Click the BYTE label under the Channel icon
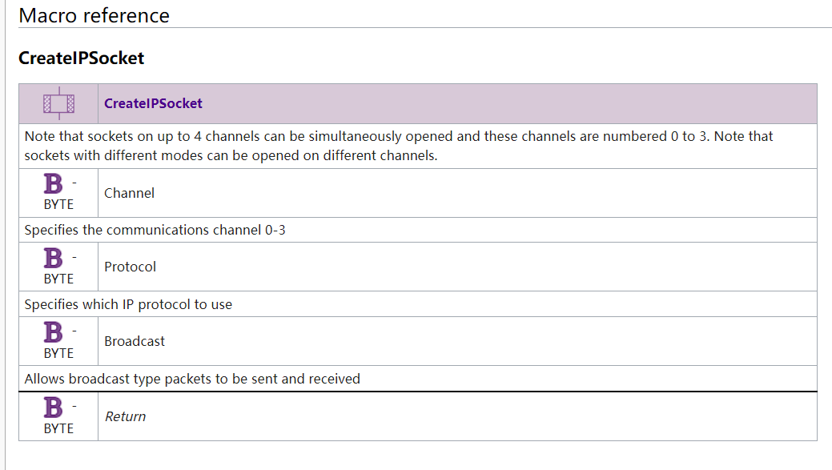Image resolution: width=832 pixels, height=470 pixels. [x=58, y=205]
